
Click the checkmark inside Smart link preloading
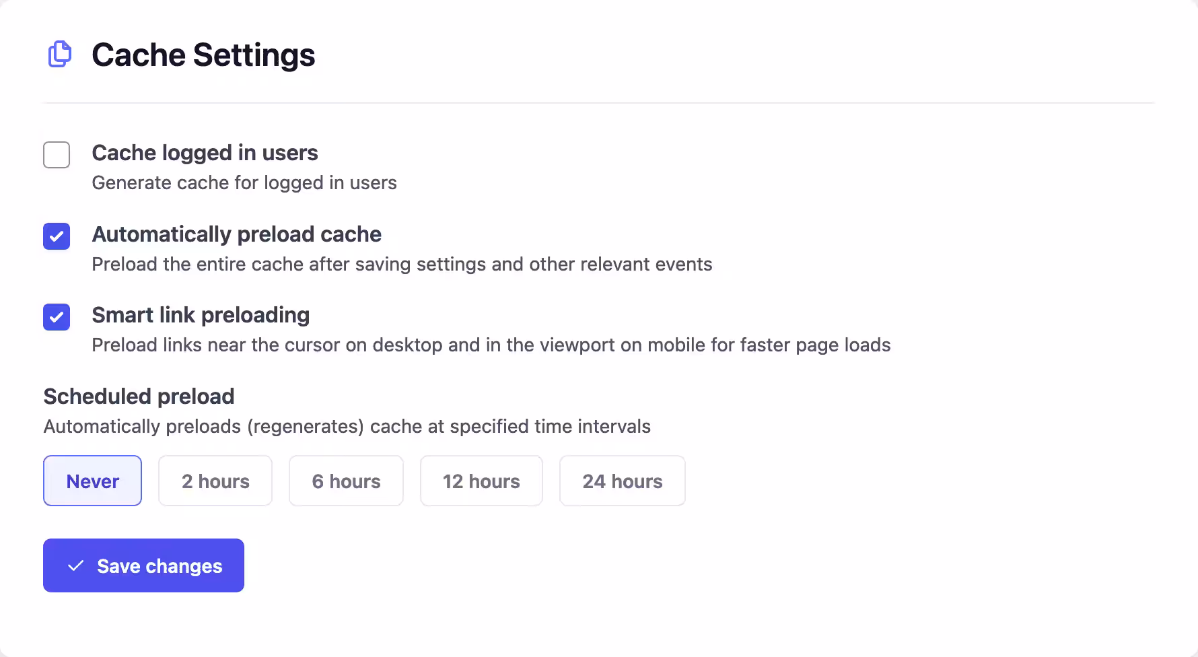[x=57, y=317]
